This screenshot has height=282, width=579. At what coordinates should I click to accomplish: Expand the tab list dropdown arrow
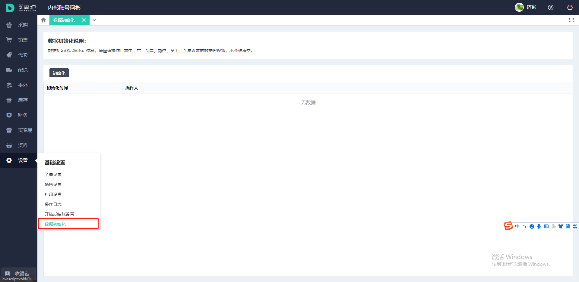coord(94,20)
